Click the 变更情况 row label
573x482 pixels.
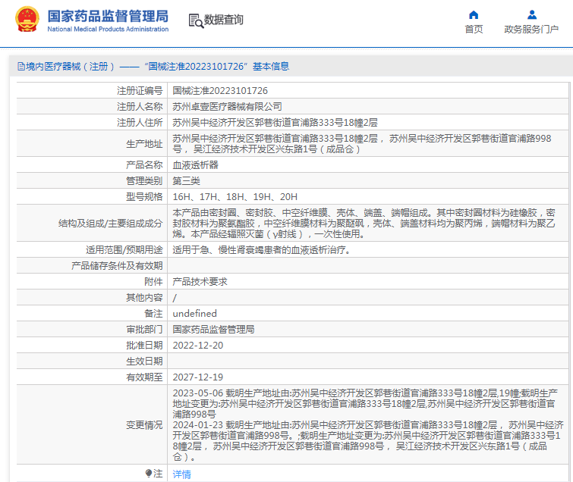point(144,425)
